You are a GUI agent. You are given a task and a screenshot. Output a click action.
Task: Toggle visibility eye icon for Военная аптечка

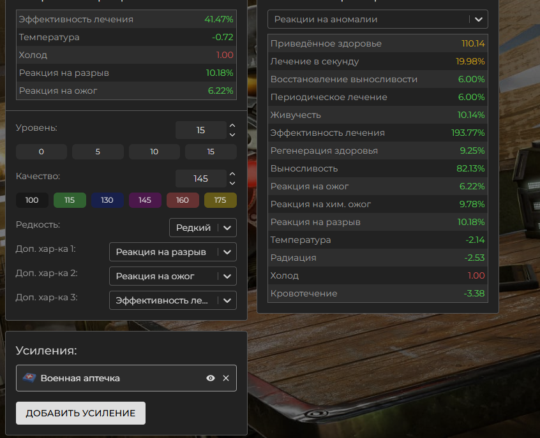(211, 378)
